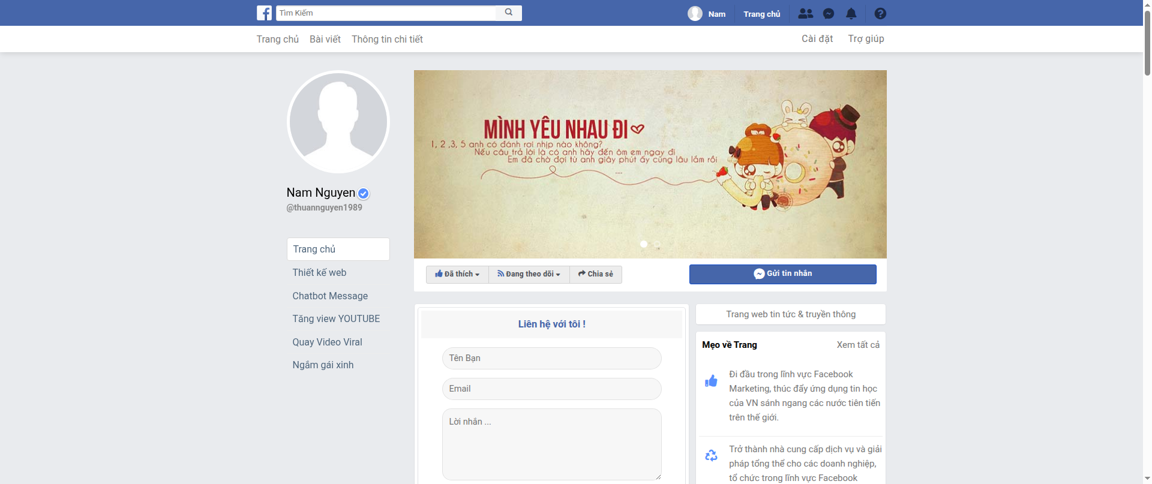This screenshot has height=484, width=1152.
Task: Click Trang web tin tức & truyền thông
Action: (791, 314)
